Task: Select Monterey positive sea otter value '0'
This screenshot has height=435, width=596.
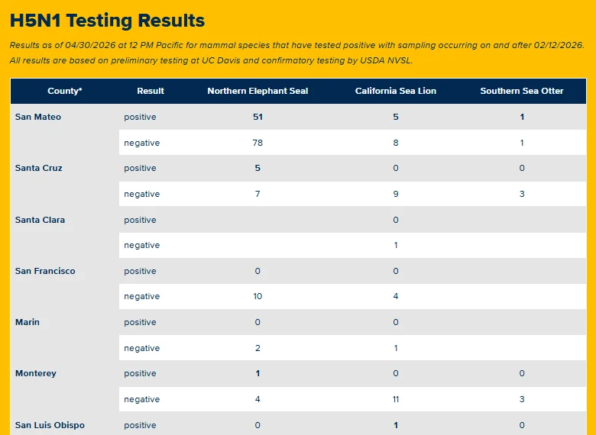Action: coord(522,373)
